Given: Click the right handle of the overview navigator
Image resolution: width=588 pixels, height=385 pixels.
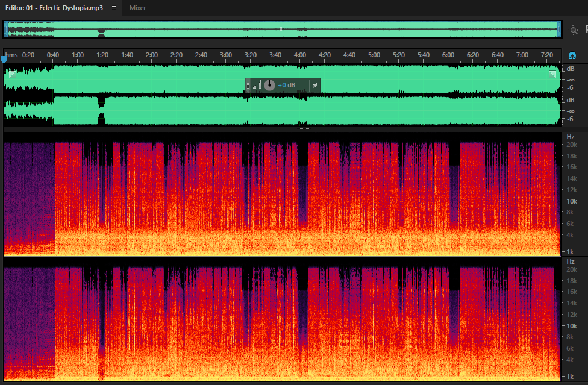Looking at the screenshot, I should pyautogui.click(x=559, y=30).
